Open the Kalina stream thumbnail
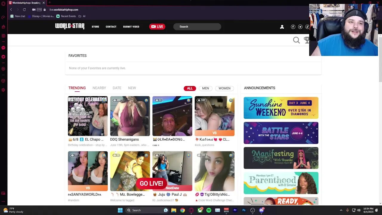382x215 pixels. coord(215,116)
